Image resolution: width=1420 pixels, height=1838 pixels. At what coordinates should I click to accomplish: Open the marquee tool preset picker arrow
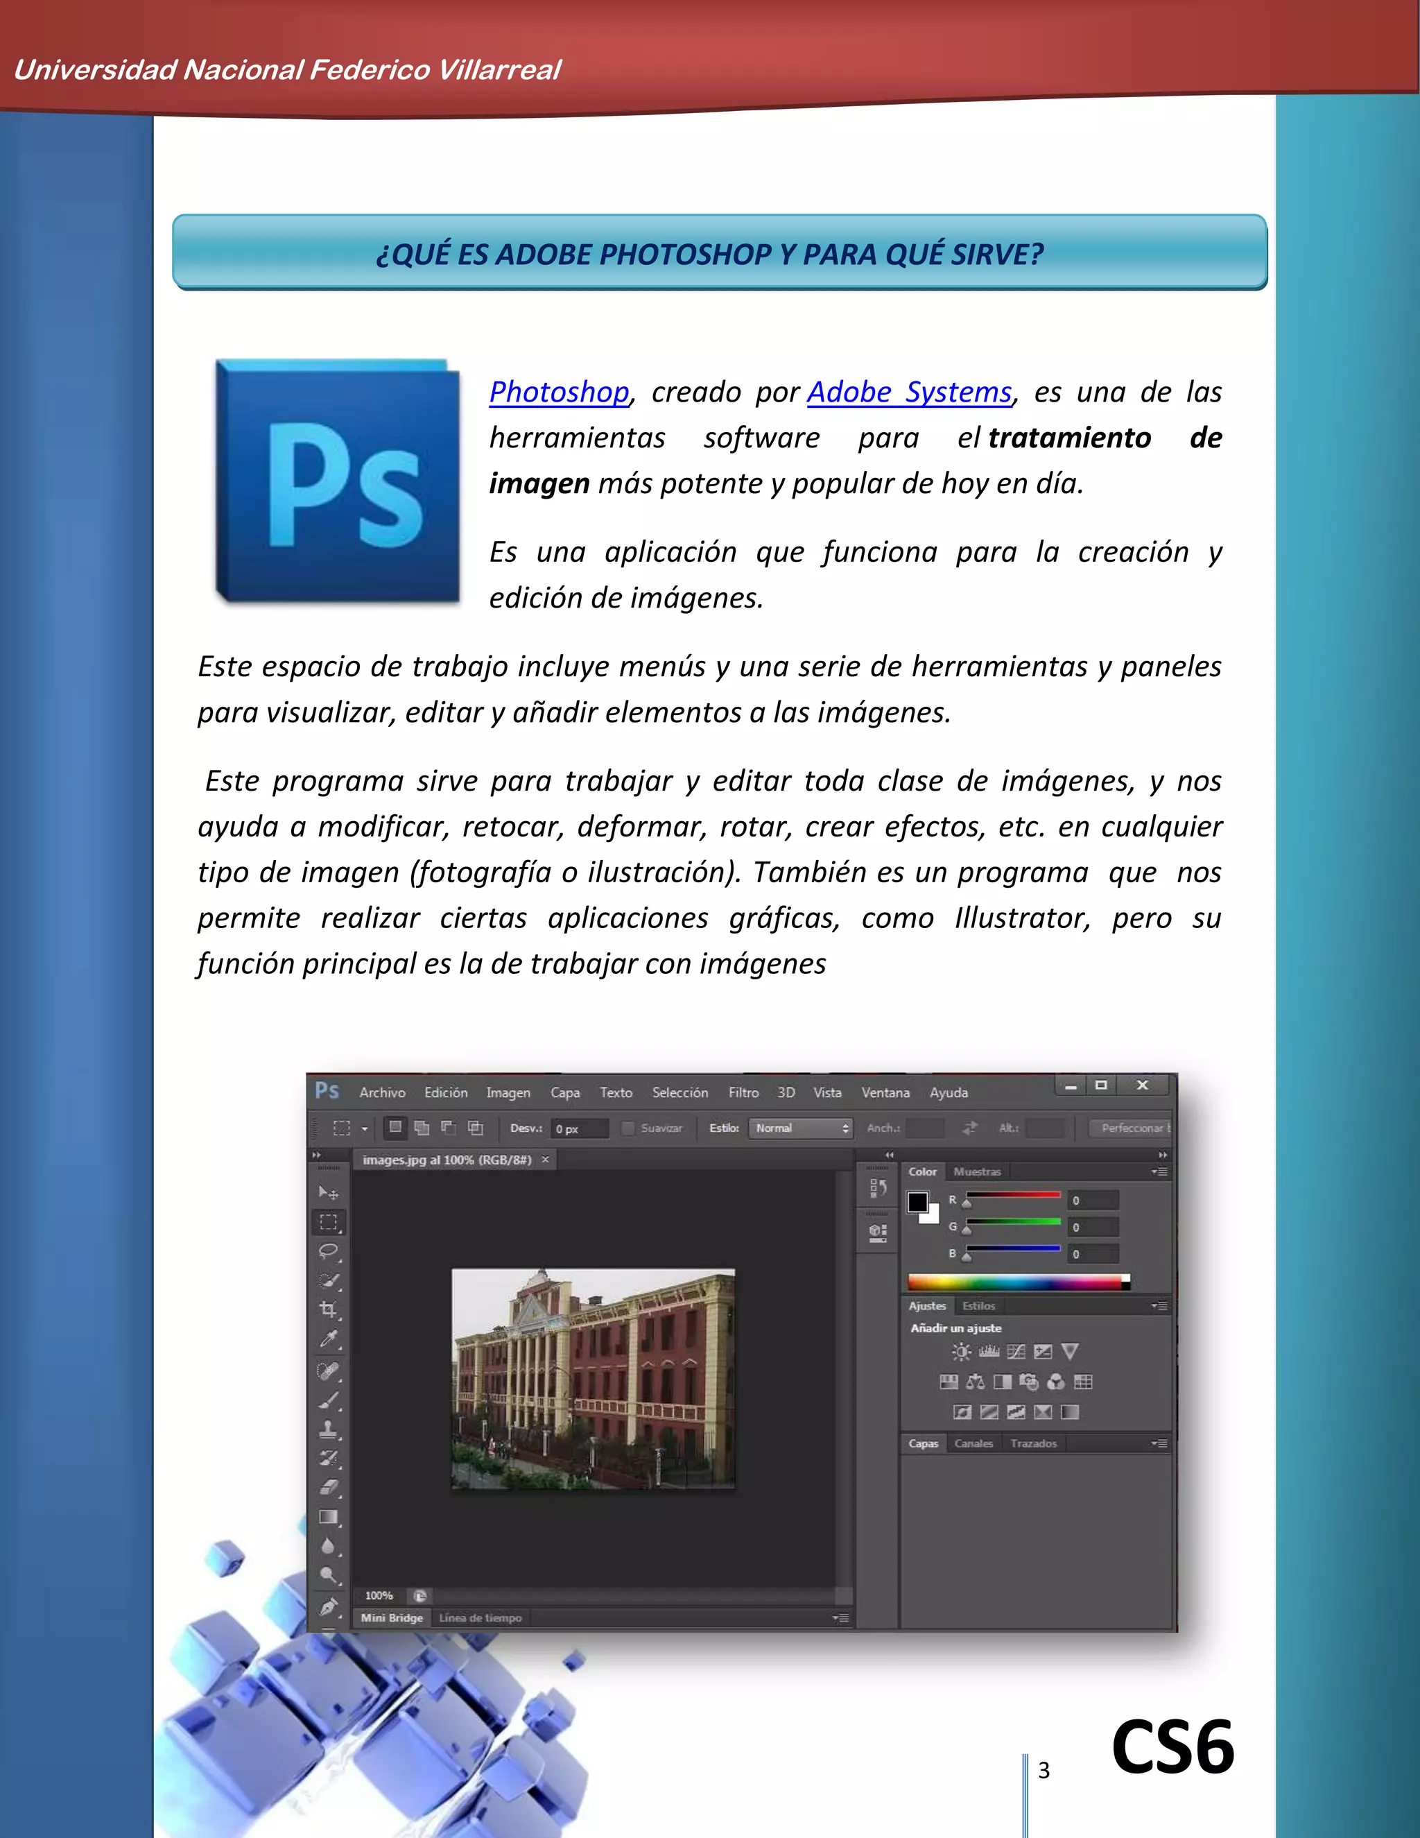364,1128
